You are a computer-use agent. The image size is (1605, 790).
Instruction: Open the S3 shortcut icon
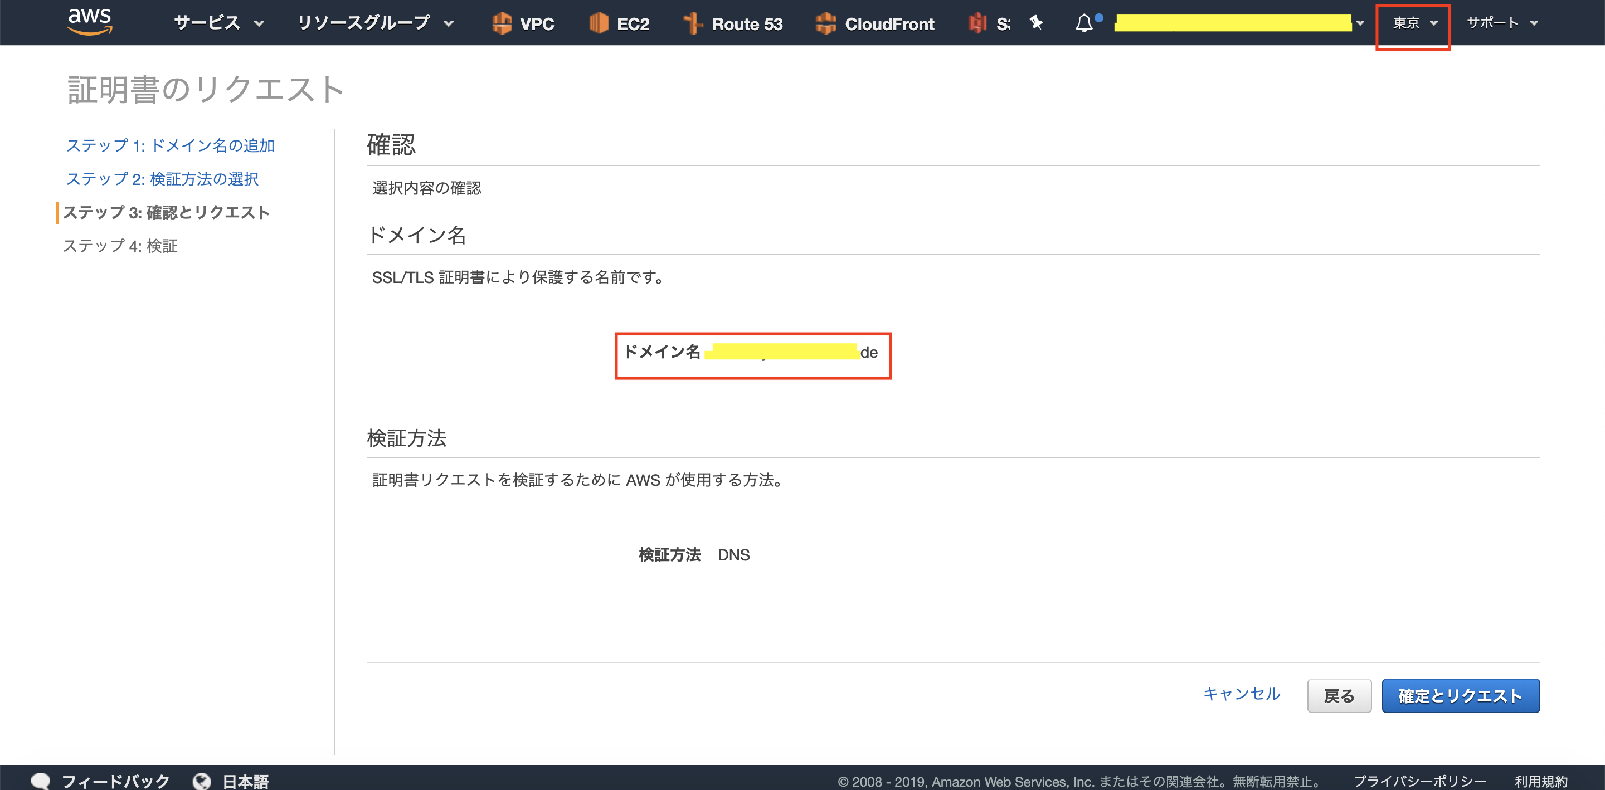pyautogui.click(x=977, y=23)
